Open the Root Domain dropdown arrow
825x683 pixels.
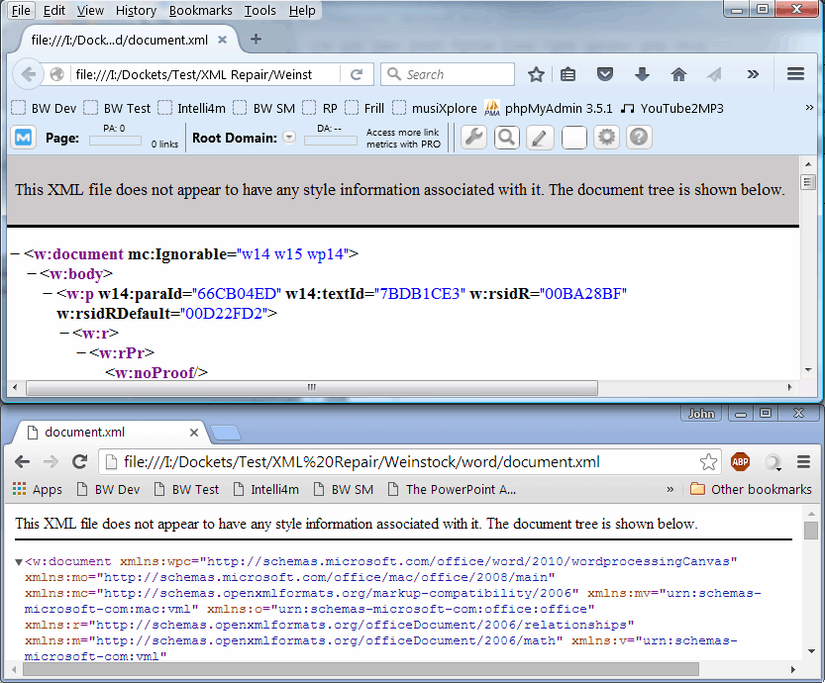coord(289,138)
